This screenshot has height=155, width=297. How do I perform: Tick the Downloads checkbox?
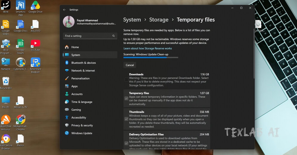[126, 80]
